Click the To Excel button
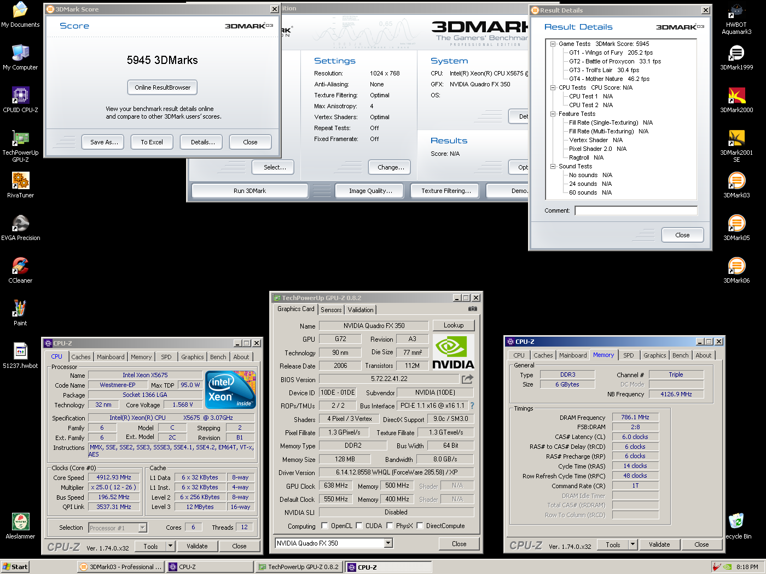The height and width of the screenshot is (574, 766). click(x=152, y=142)
